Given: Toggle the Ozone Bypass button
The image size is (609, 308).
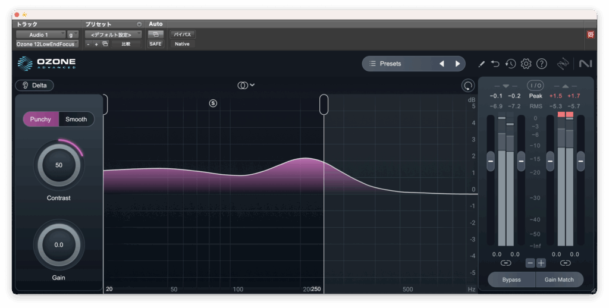Looking at the screenshot, I should (x=511, y=279).
